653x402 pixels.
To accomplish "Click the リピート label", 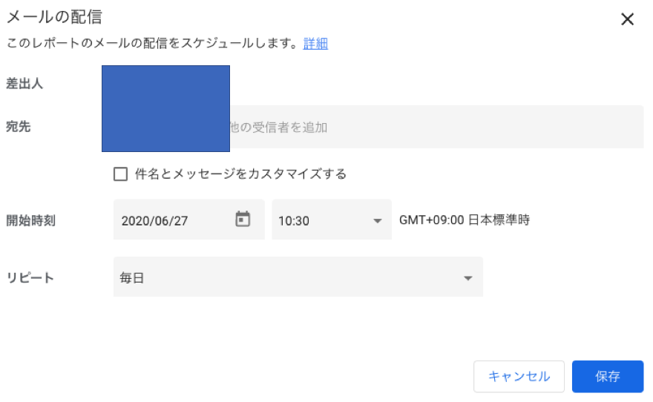I will (30, 277).
